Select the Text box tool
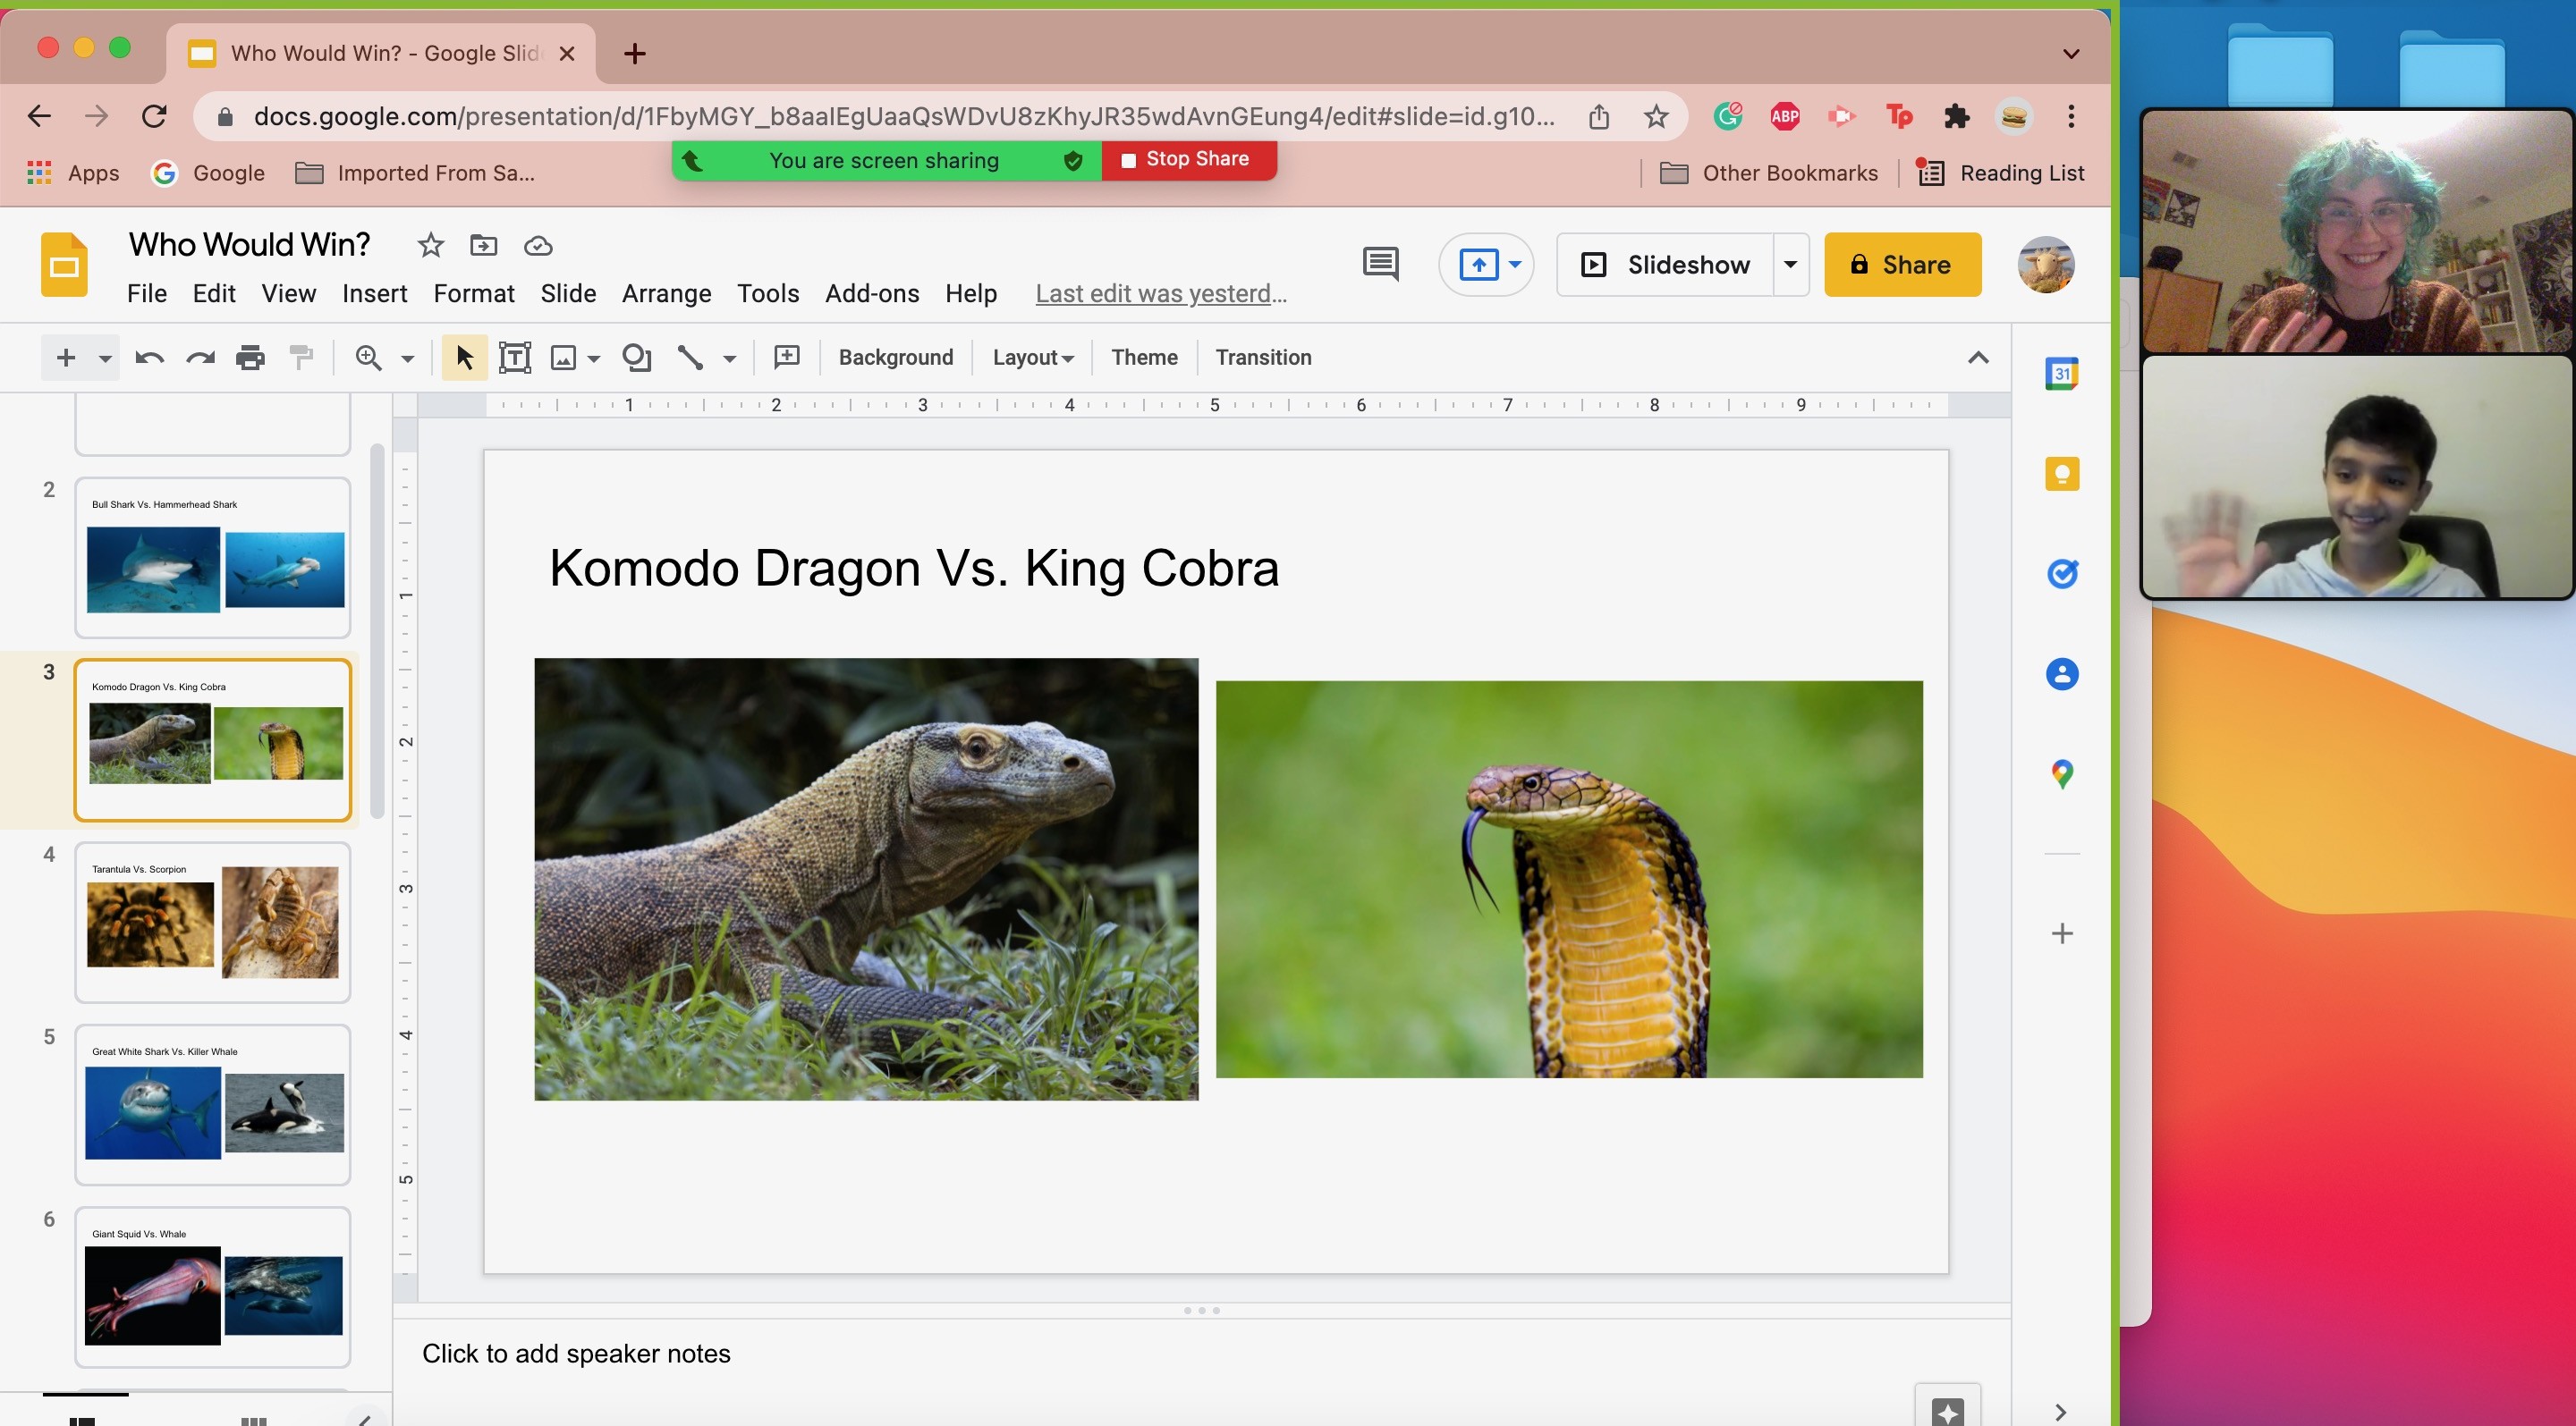2576x1426 pixels. (514, 358)
